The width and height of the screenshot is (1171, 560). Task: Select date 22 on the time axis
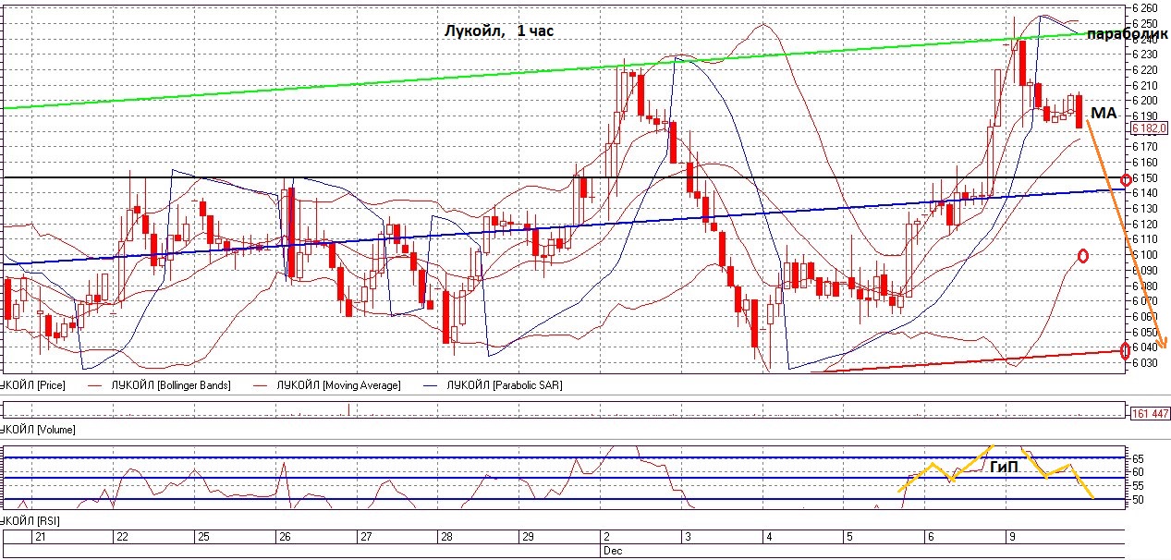point(124,536)
